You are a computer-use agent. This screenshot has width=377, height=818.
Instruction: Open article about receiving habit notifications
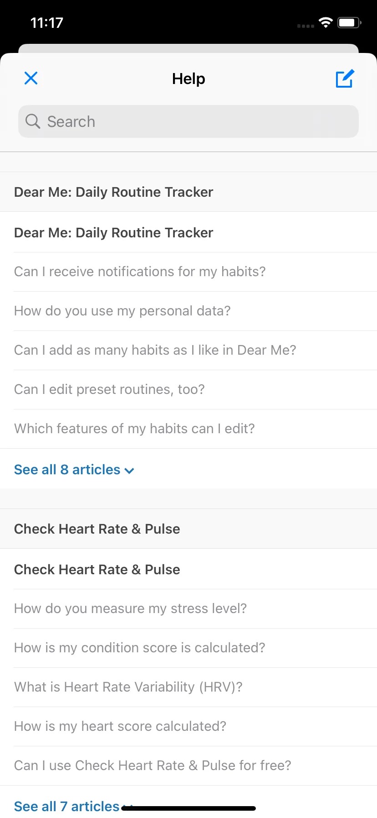coord(188,272)
